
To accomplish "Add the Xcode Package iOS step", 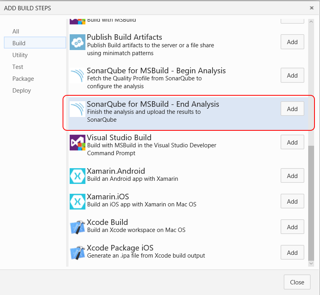I will point(292,252).
